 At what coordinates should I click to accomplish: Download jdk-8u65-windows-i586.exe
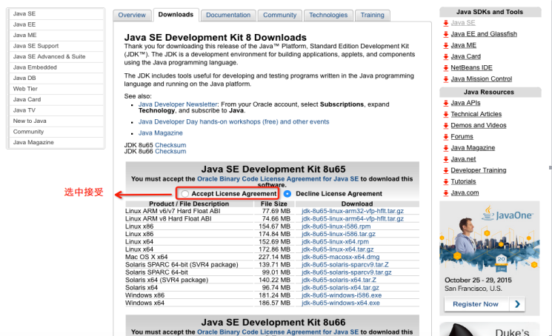[342, 295]
